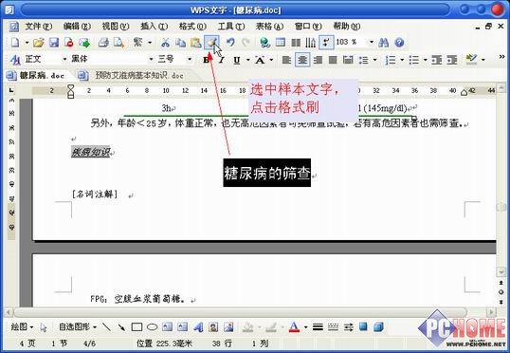Toggle left text alignment
The width and height of the screenshot is (510, 353).
(x=286, y=60)
